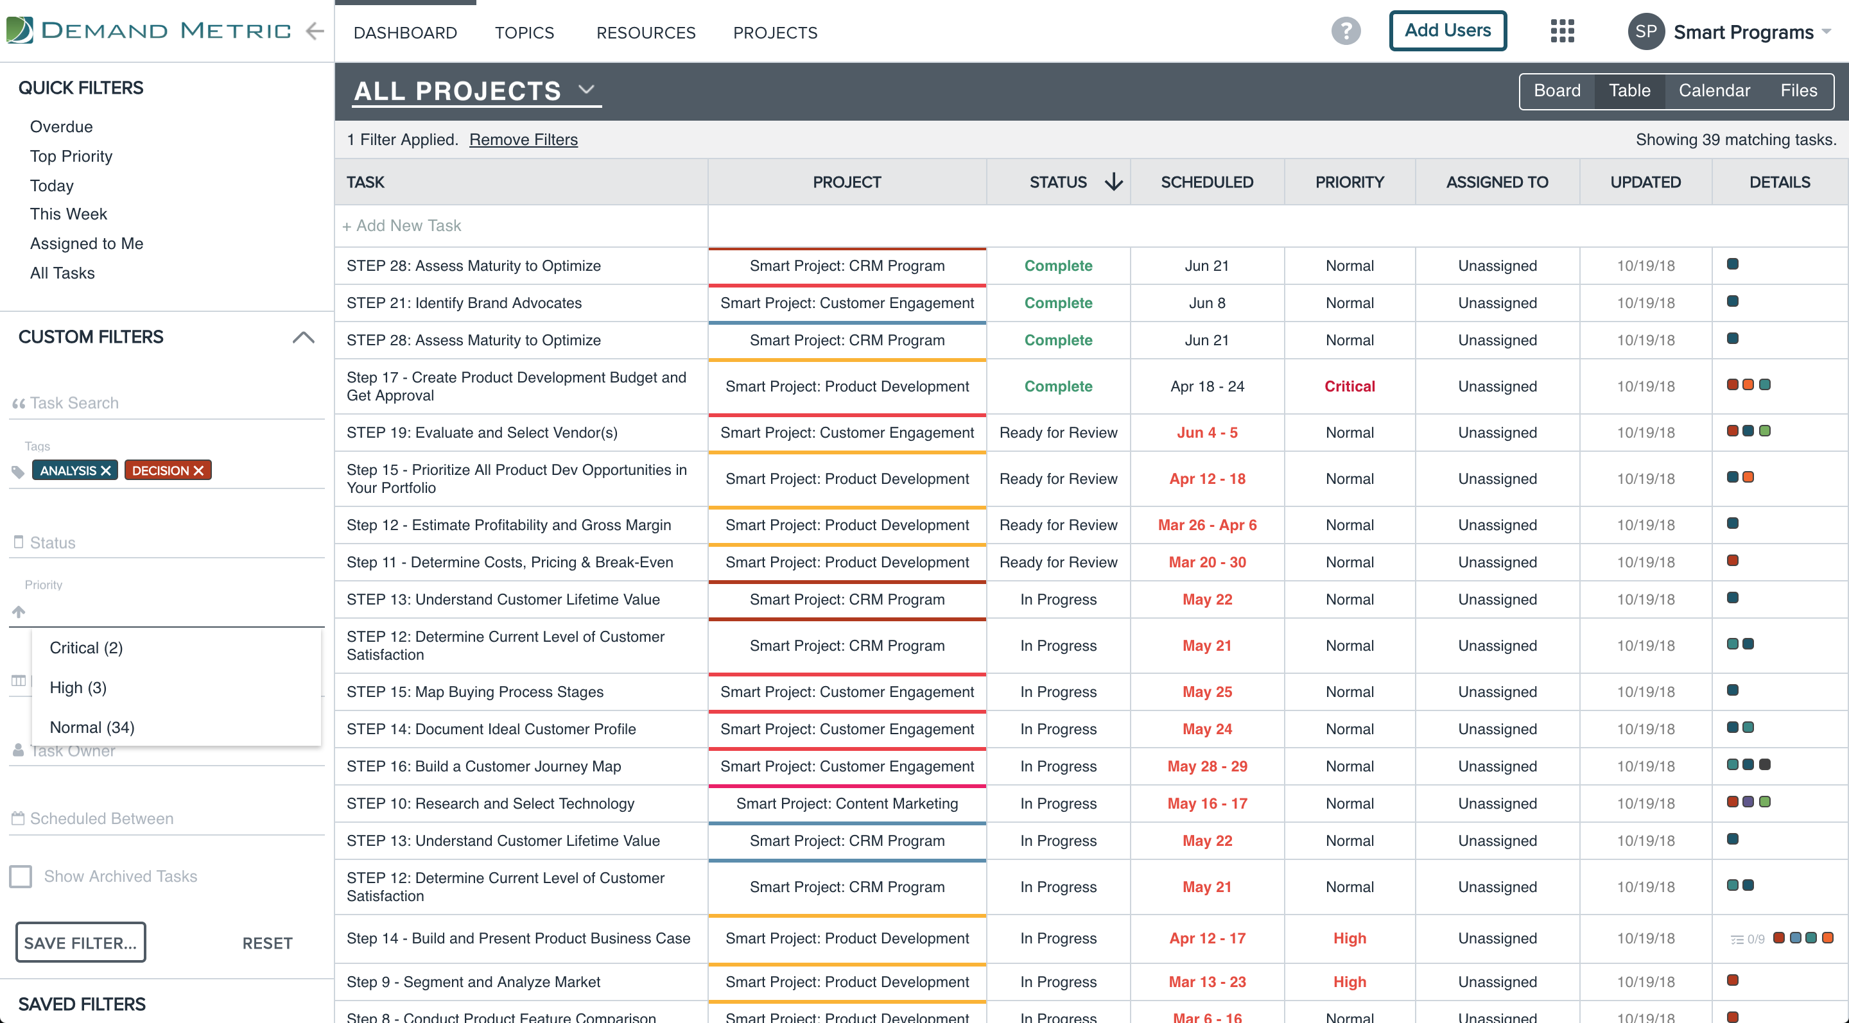Open the ALL PROJECTS dropdown
This screenshot has width=1849, height=1023.
587,90
